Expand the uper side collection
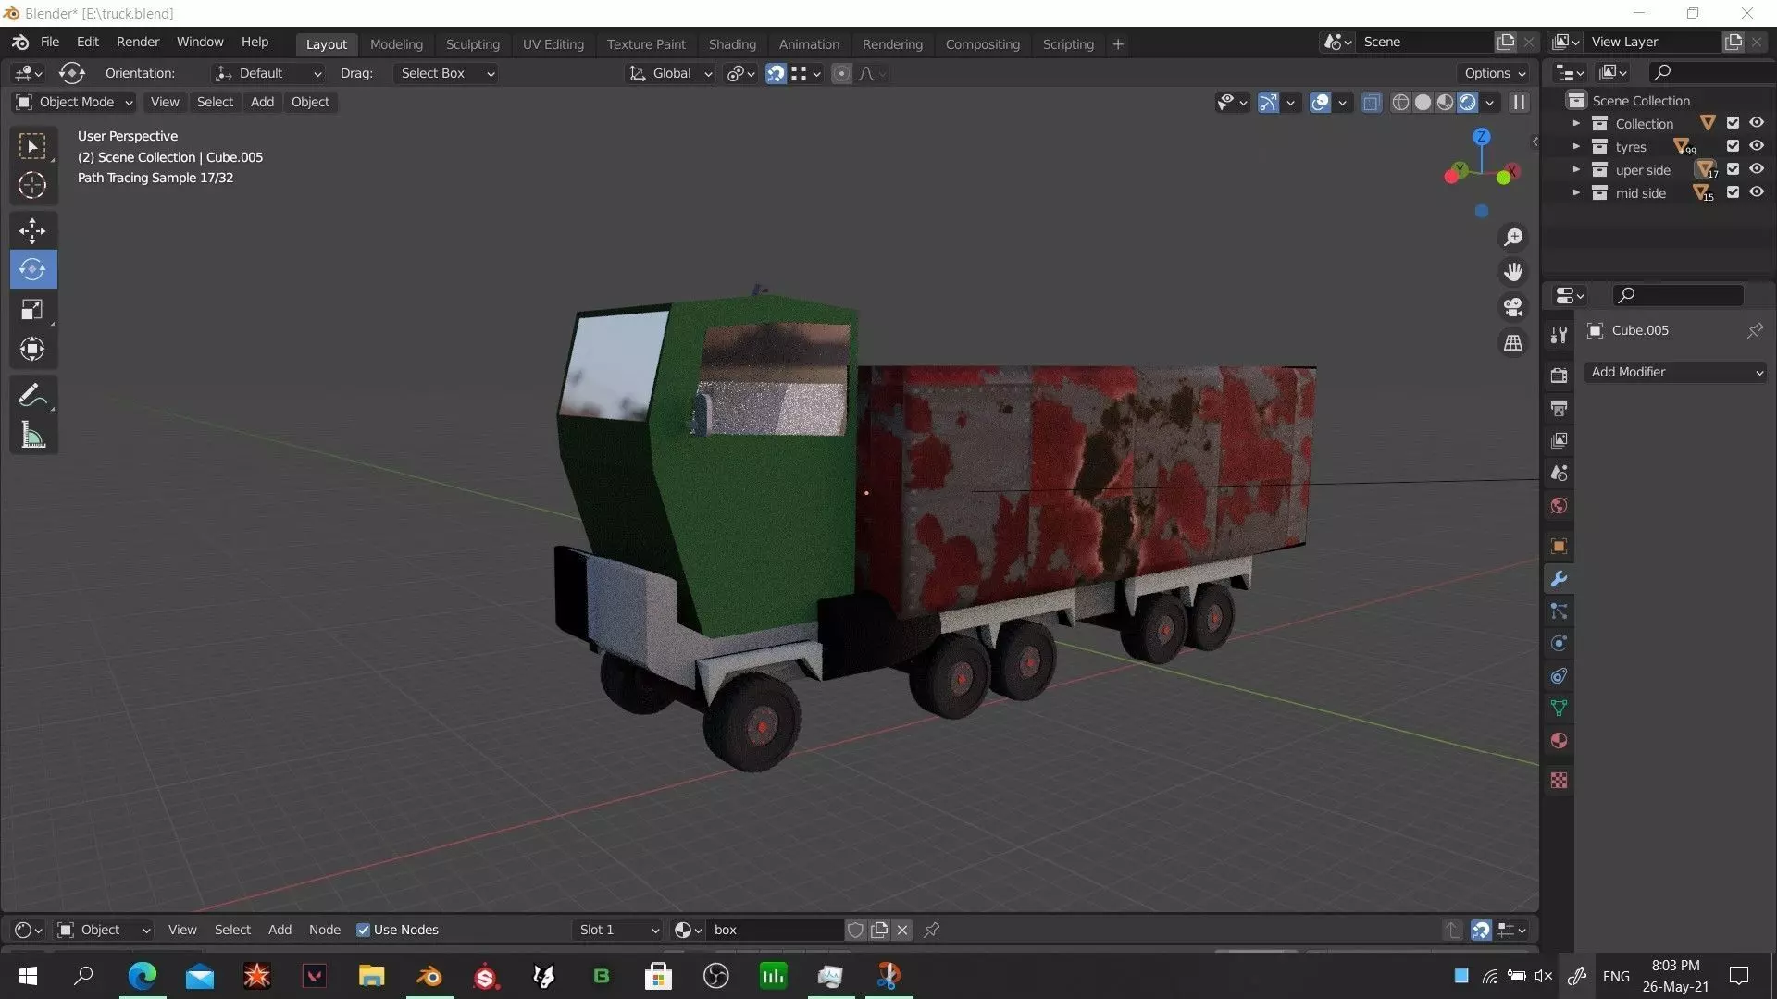 (x=1576, y=169)
